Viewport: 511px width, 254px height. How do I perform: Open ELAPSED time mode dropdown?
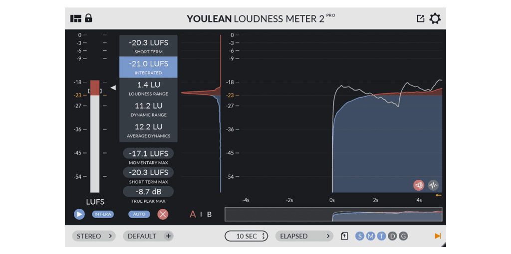[x=304, y=236]
